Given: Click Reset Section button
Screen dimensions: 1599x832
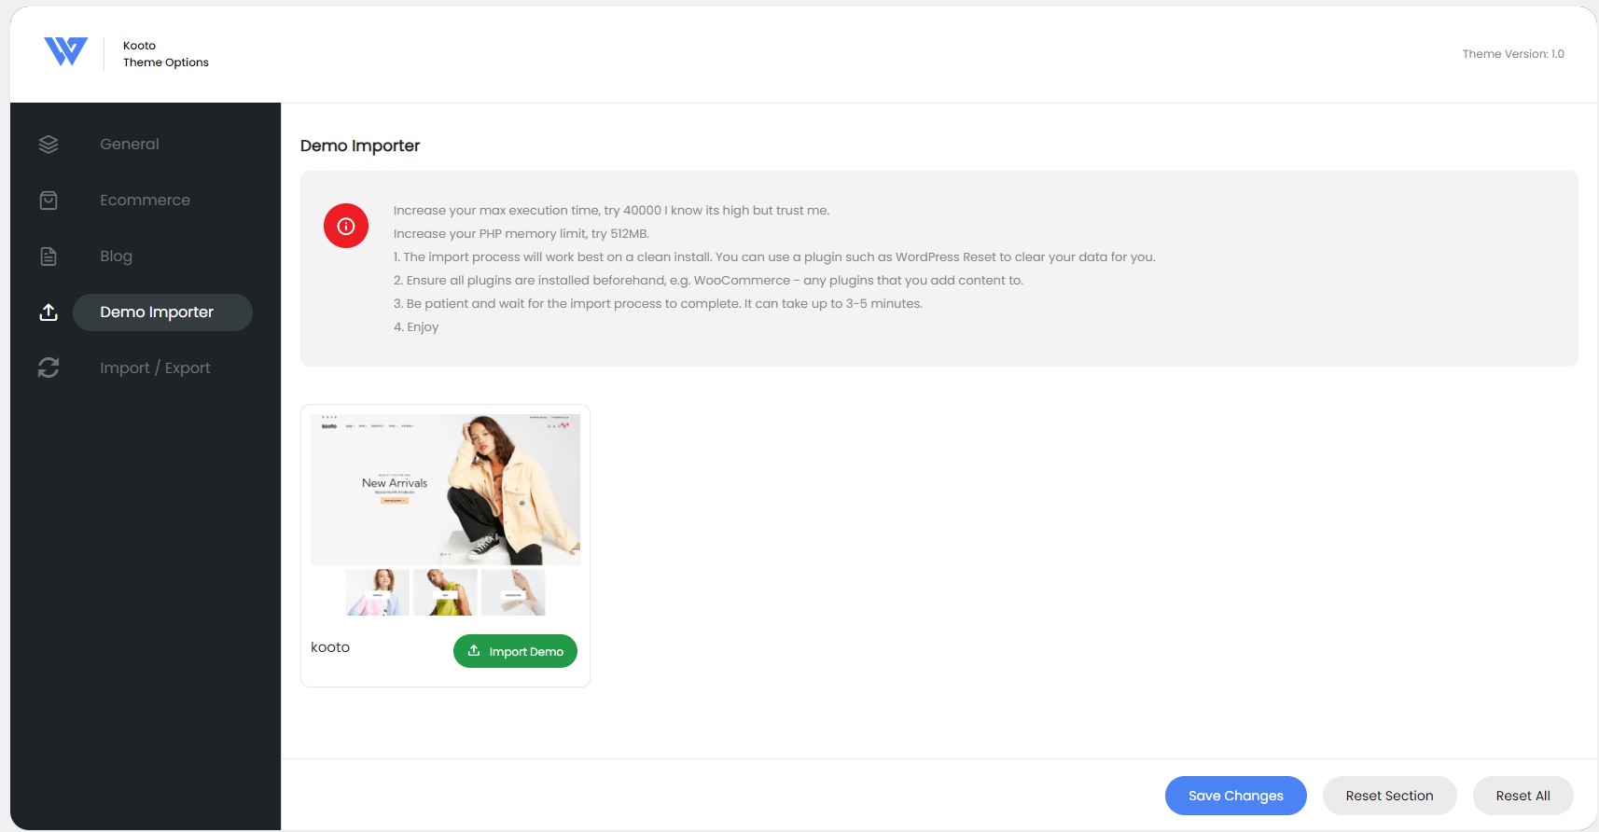Looking at the screenshot, I should 1389,796.
